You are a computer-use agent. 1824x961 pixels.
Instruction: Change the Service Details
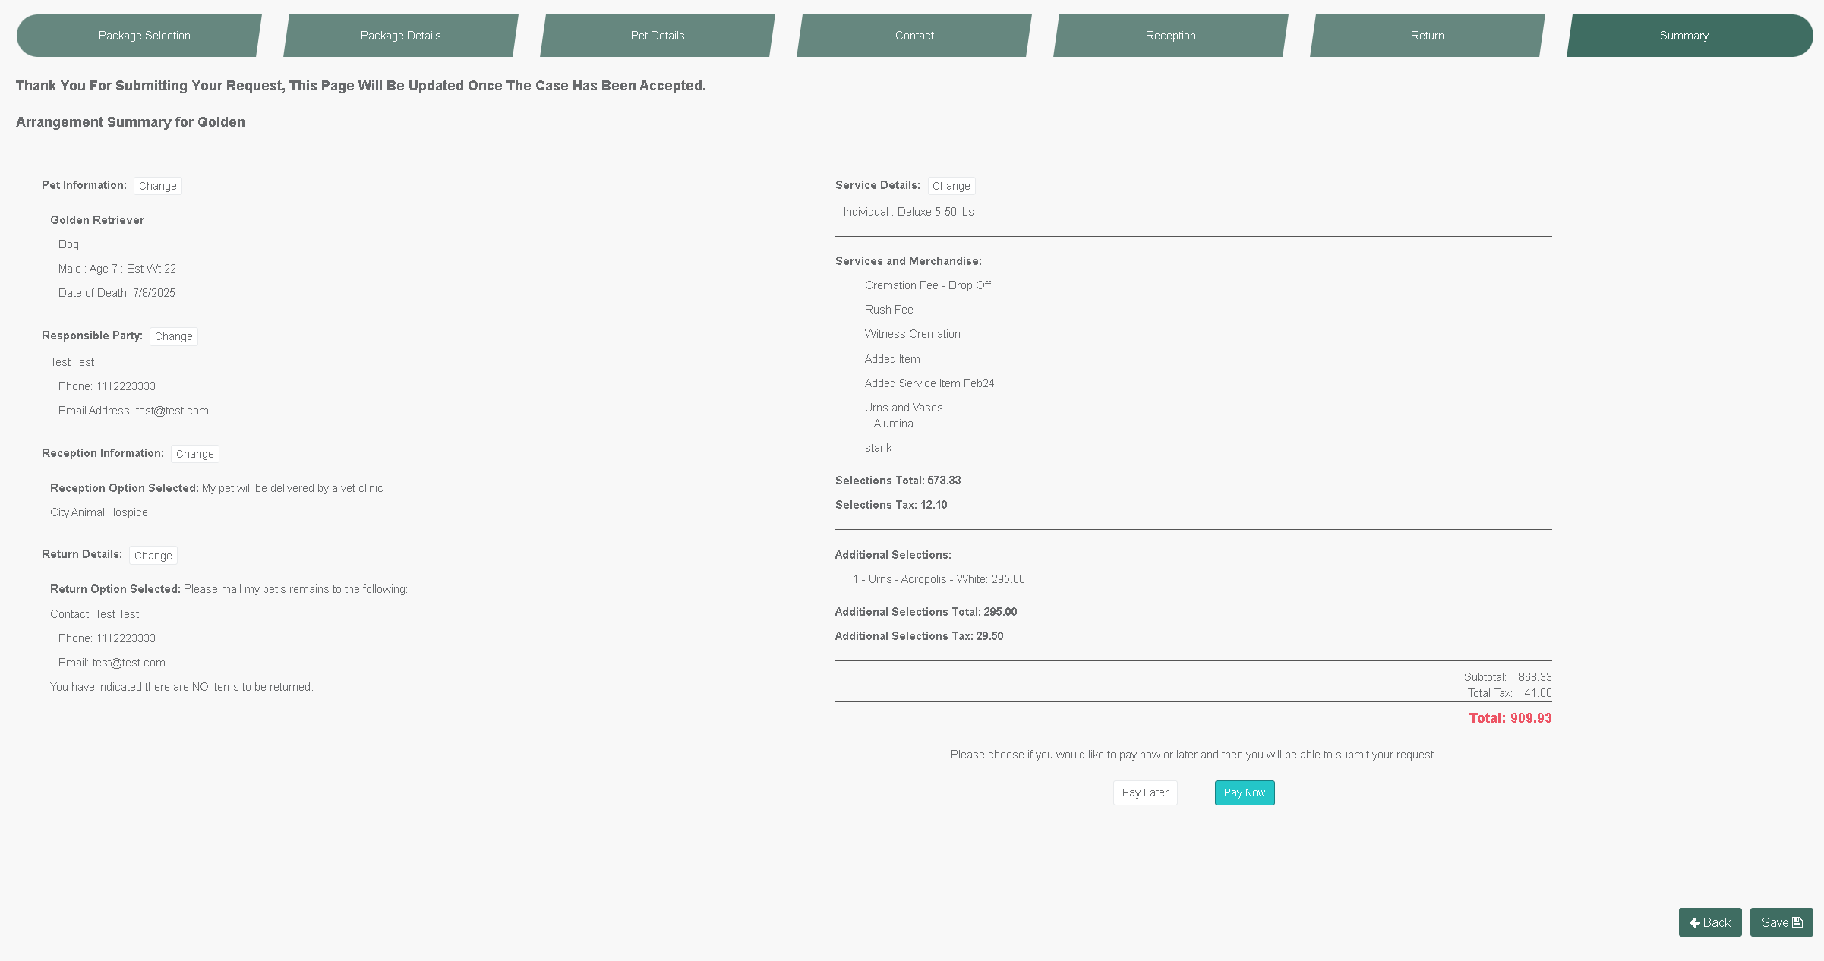951,186
